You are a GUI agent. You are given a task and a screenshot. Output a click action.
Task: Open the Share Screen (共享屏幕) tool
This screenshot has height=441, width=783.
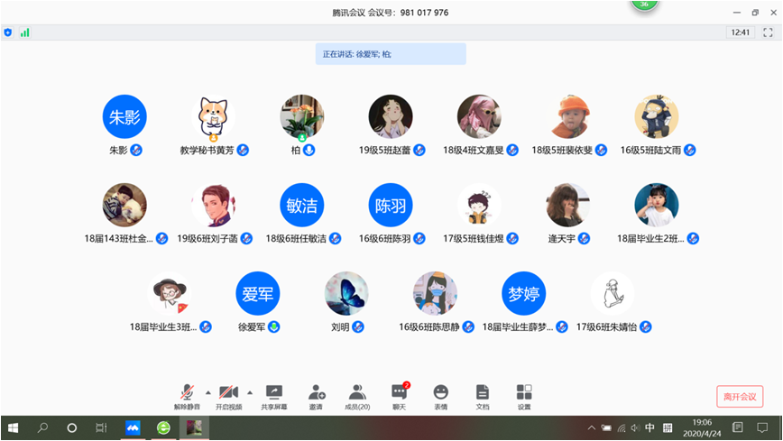click(x=274, y=395)
